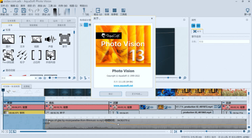
Task: Click the 保存 (Save) toolbar icon
Action: [x=23, y=12]
